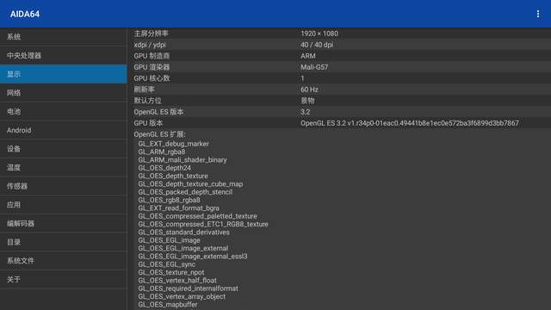Click GL_EXT_read_format_bgra entry
The width and height of the screenshot is (551, 310).
178,208
